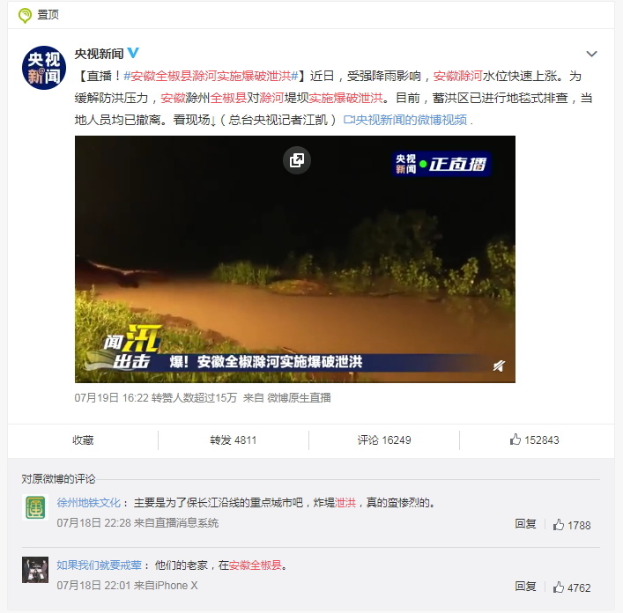
Task: Click the pinned post location icon
Action: (x=25, y=16)
